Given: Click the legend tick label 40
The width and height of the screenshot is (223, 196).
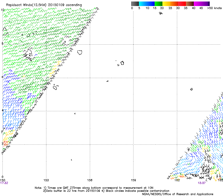Looking at the screenshot, I should (x=193, y=8).
